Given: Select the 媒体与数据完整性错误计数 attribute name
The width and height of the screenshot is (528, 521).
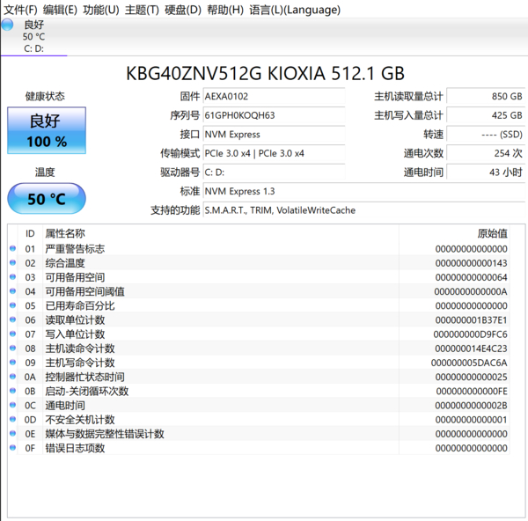Looking at the screenshot, I should 105,434.
